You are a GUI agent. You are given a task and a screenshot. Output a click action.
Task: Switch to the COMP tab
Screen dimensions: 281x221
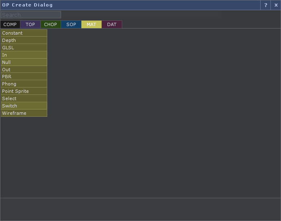[10, 24]
